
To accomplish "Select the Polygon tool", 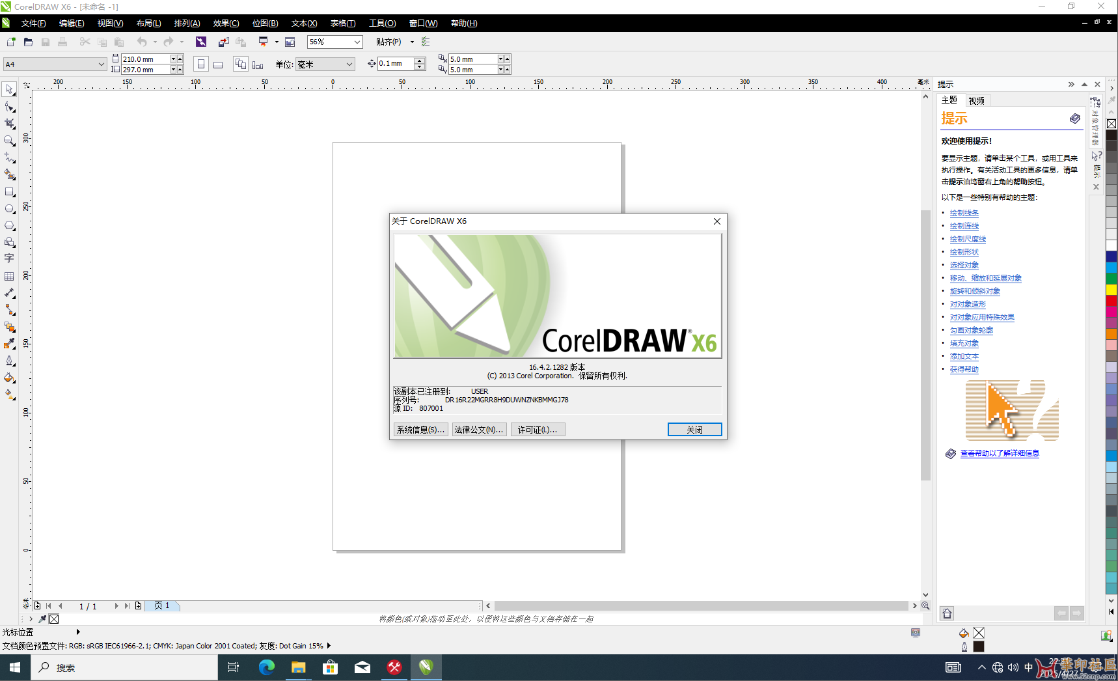I will pyautogui.click(x=9, y=226).
